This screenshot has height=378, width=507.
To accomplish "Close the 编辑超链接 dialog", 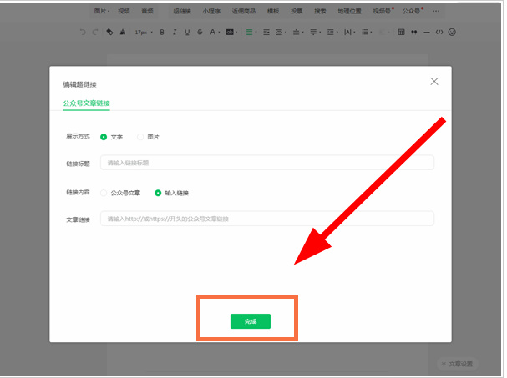I will coord(434,82).
